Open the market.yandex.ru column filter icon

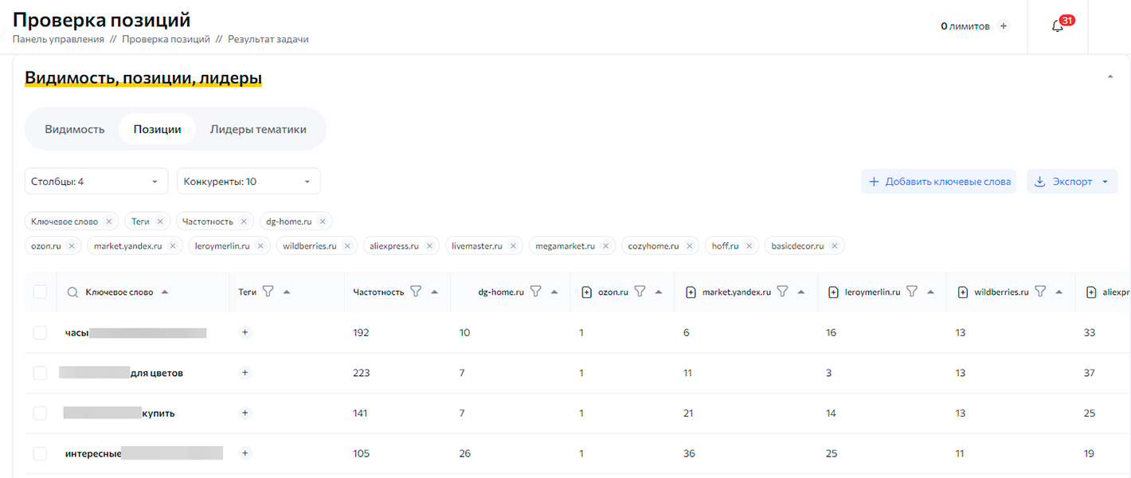(782, 292)
